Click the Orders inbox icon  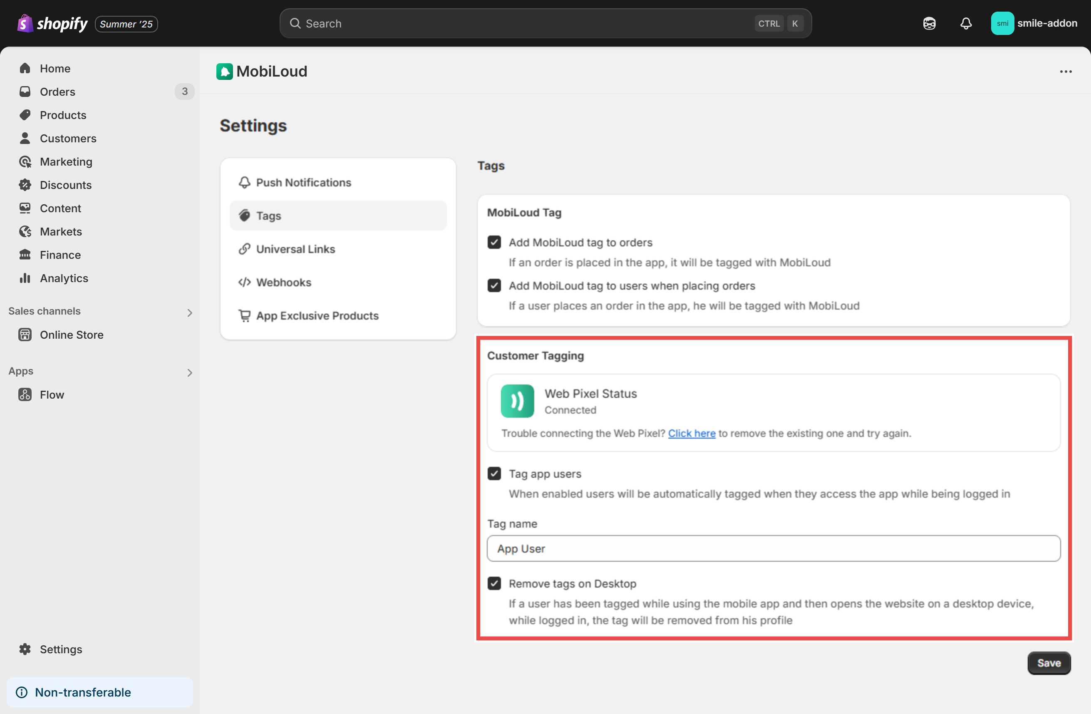(x=25, y=92)
